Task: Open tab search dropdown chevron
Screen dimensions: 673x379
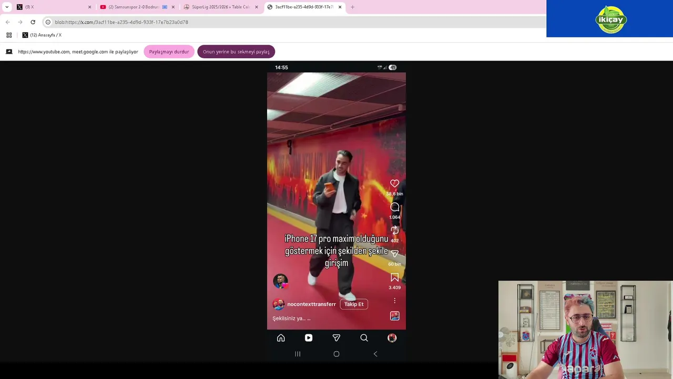Action: coord(7,7)
